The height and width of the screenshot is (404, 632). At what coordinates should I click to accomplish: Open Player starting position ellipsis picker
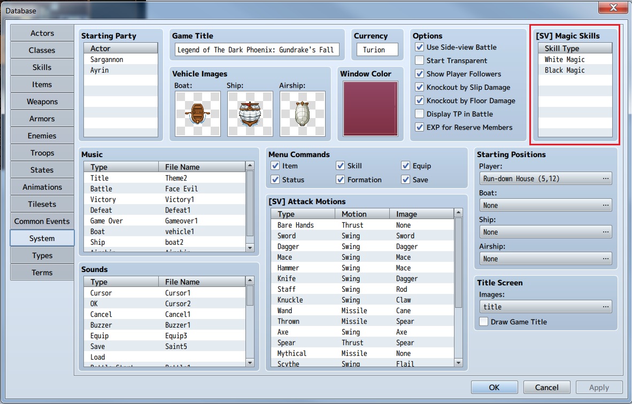(x=605, y=178)
